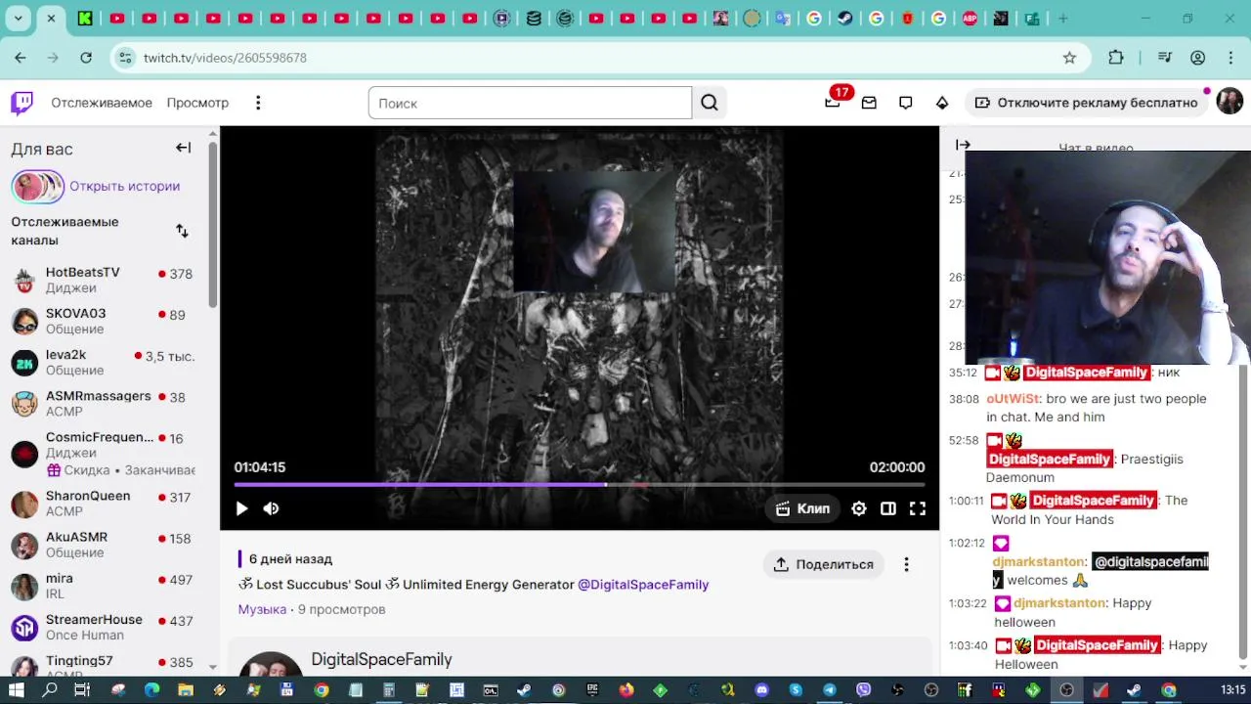Open the drops inventory with badge 17
Viewport: 1251px width, 704px height.
point(833,102)
